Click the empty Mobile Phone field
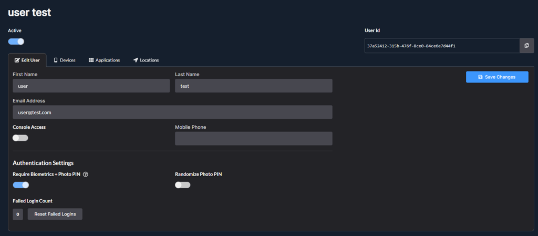Image resolution: width=538 pixels, height=236 pixels. click(x=254, y=139)
